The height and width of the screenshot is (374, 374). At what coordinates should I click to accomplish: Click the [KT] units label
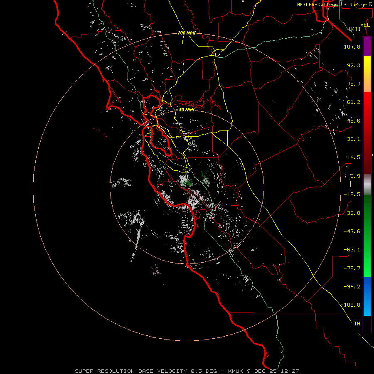tap(355, 29)
